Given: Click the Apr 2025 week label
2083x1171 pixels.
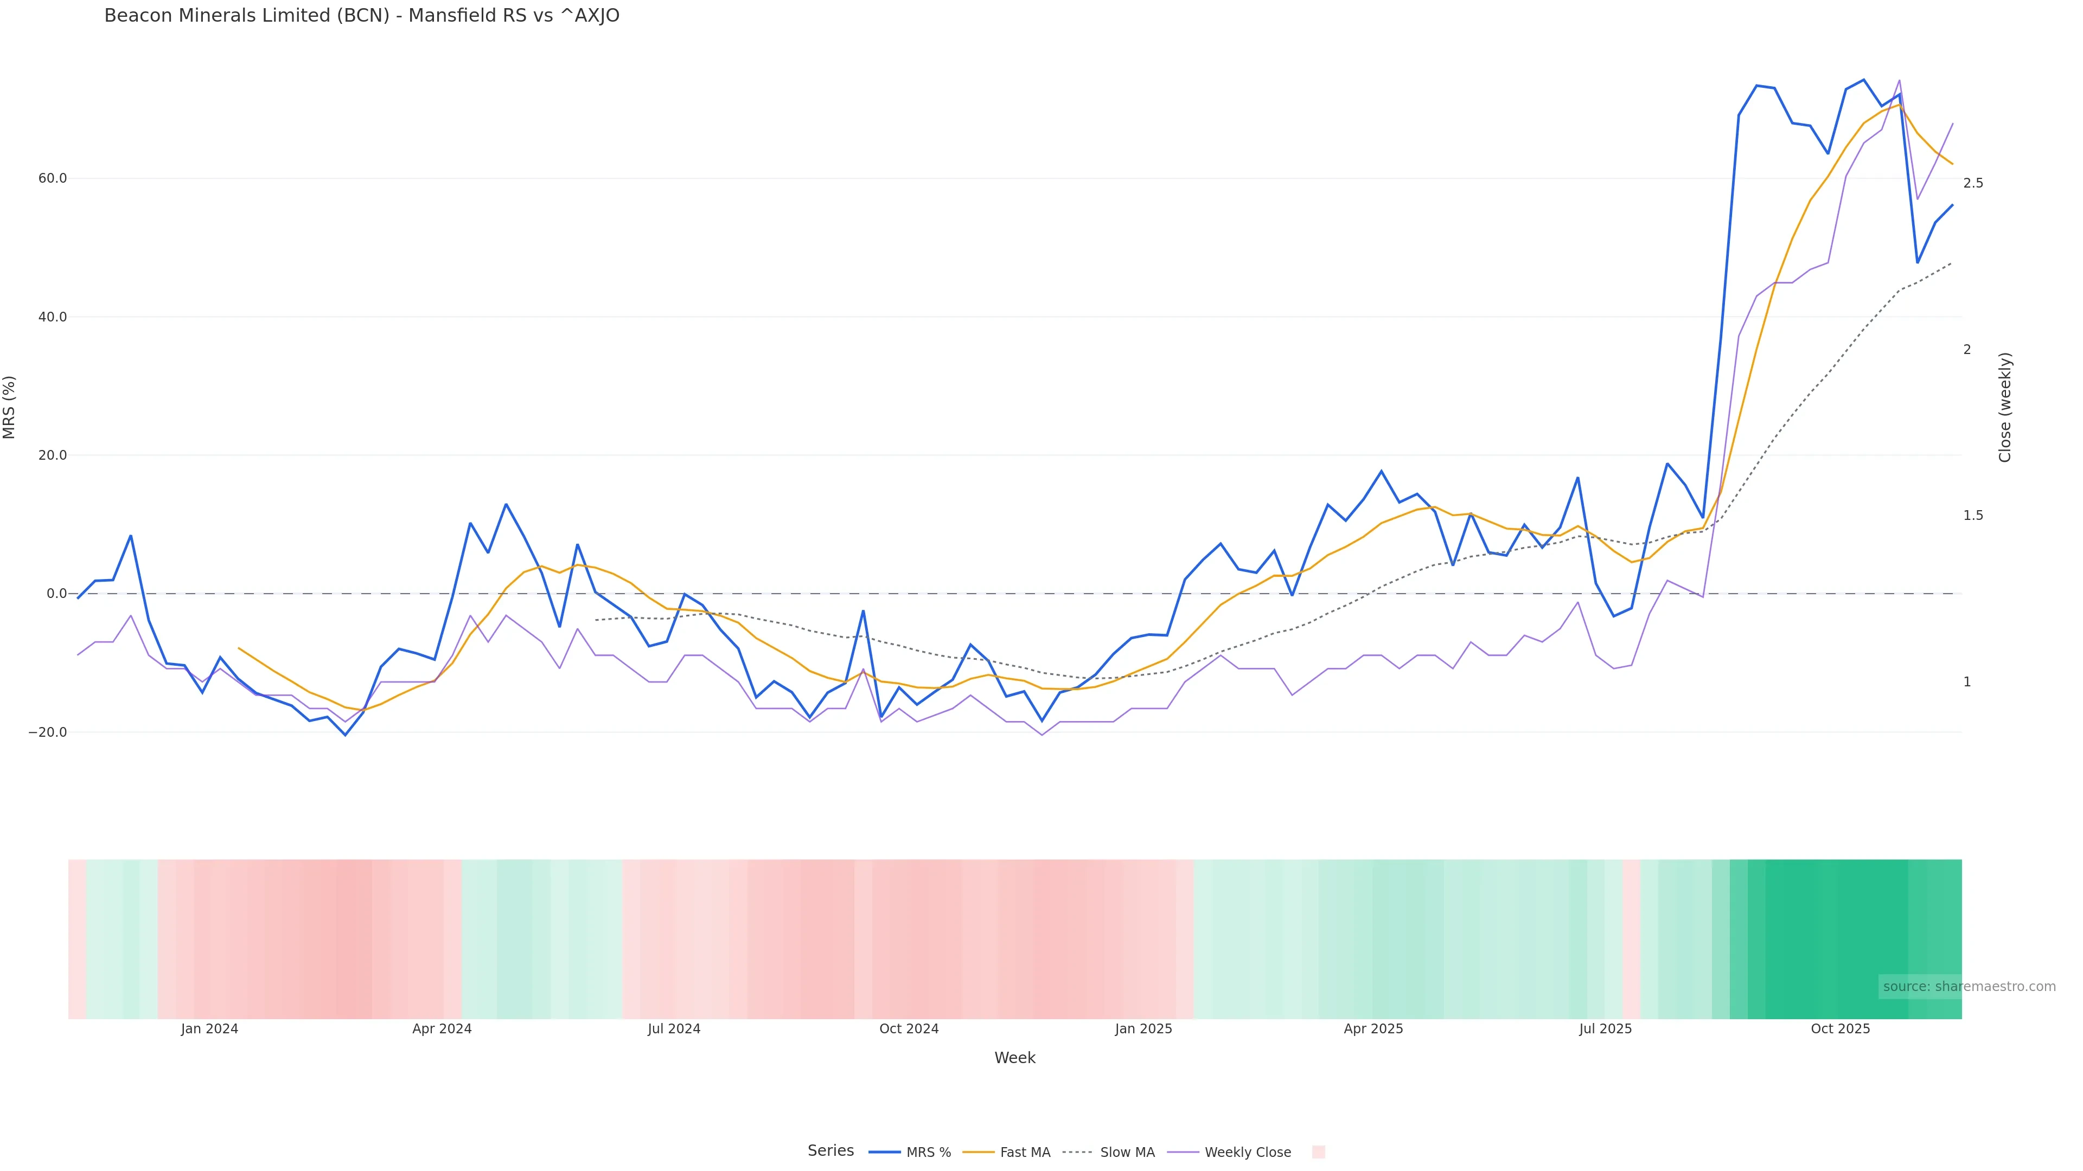Looking at the screenshot, I should 1373,1029.
